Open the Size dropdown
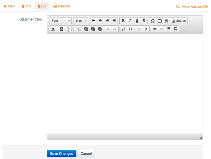Viewport: 211px width, 159px height. point(81,21)
